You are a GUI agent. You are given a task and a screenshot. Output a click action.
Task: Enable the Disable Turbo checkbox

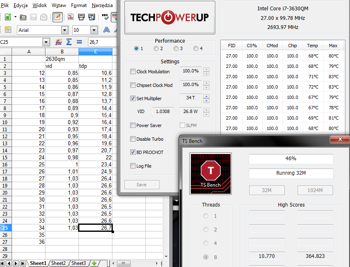(x=133, y=139)
